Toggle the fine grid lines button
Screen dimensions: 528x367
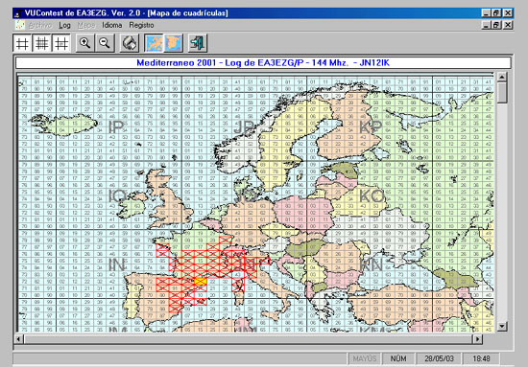pyautogui.click(x=41, y=43)
